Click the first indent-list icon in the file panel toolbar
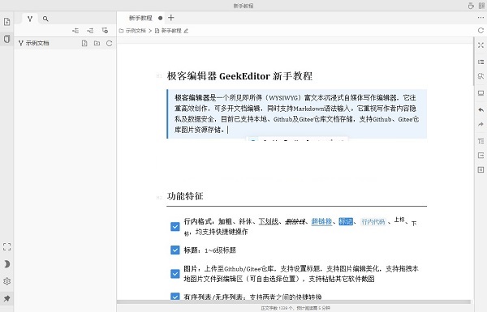Viewport: 487px width, 312px height. pyautogui.click(x=75, y=31)
